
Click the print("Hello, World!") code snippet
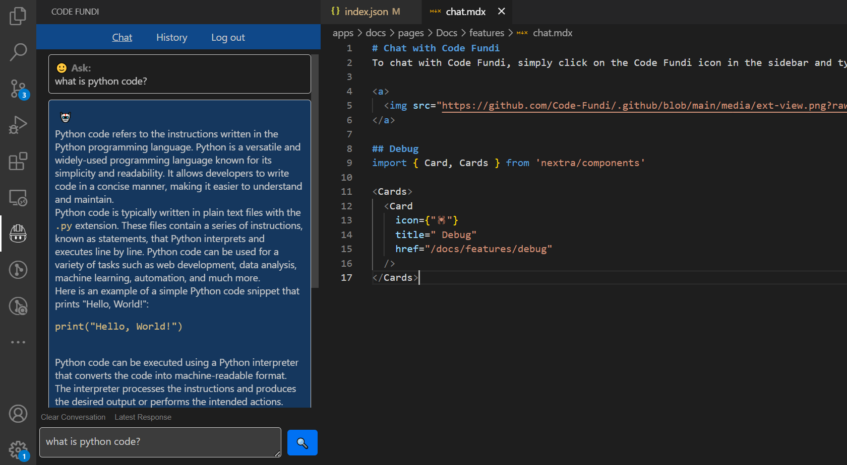pyautogui.click(x=118, y=327)
